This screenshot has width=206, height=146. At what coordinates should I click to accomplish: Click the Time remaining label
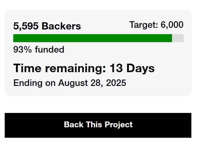(59, 68)
